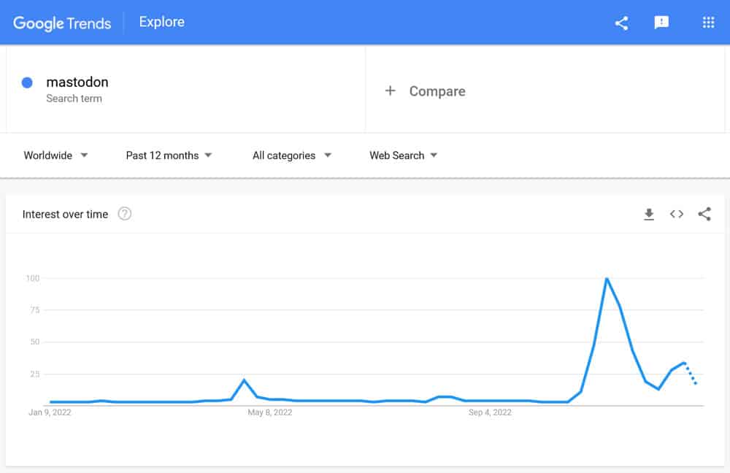Screen dimensions: 730x473
Task: Click the help icon beside Interest over time
Action: pyautogui.click(x=125, y=214)
